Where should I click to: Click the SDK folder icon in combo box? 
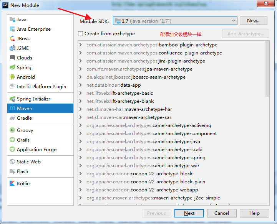click(118, 21)
